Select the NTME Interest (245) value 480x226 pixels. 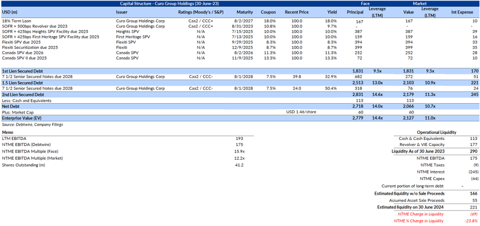[x=473, y=172]
